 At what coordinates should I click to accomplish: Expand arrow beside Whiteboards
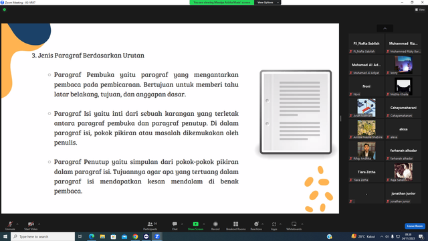(x=302, y=224)
